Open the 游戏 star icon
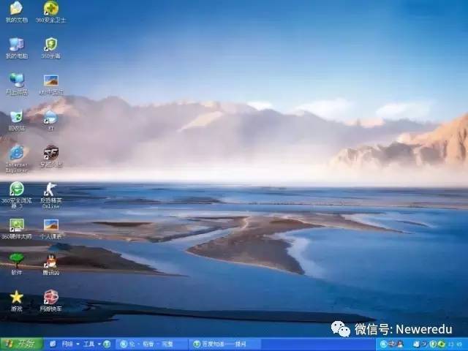This screenshot has width=468, height=351. click(16, 301)
